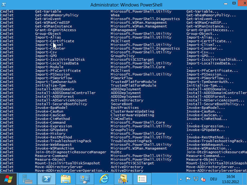The image size is (247, 185).
Task: Click the muted volume speaker icon
Action: coord(203,179)
